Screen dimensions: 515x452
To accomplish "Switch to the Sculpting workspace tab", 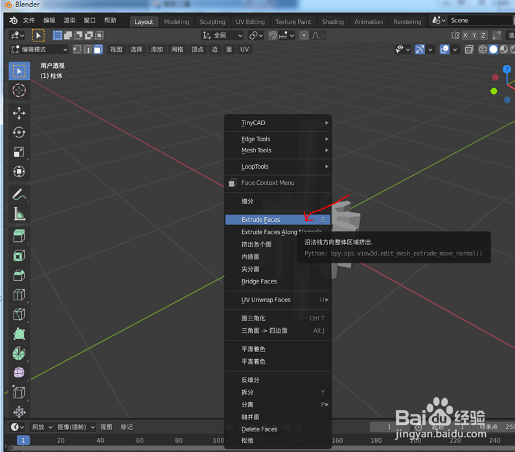I will [212, 21].
